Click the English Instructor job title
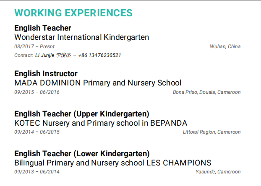This screenshot has height=186, width=261. pyautogui.click(x=46, y=74)
